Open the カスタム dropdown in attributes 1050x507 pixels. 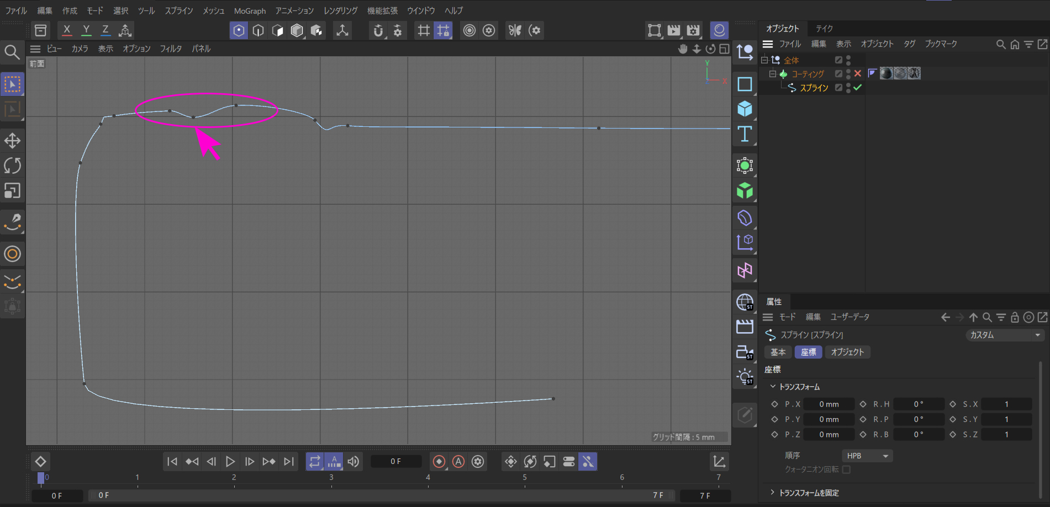(x=1005, y=335)
